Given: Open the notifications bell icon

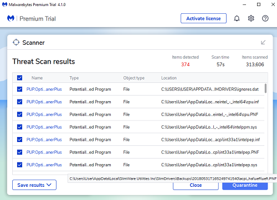Looking at the screenshot, I should (x=237, y=18).
